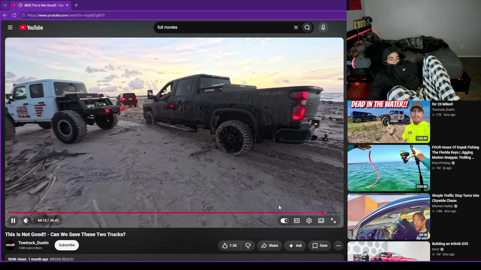The height and width of the screenshot is (270, 481).
Task: Click the magnifying glass search button
Action: pyautogui.click(x=307, y=27)
